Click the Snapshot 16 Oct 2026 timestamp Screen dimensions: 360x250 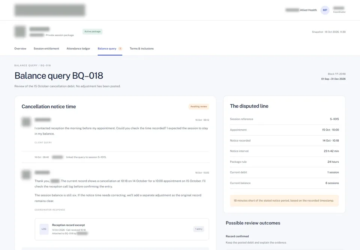tap(328, 32)
